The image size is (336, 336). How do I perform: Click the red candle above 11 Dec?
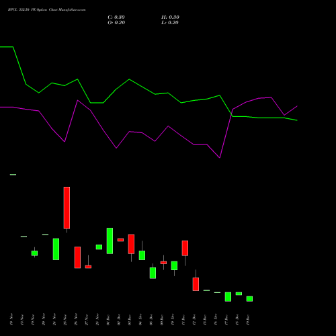pos(185,248)
